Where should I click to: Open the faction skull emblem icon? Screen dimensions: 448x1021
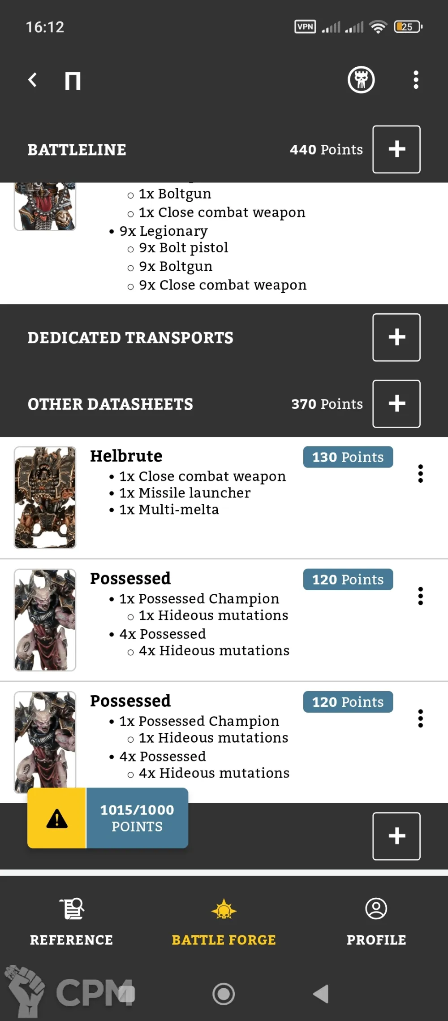coord(361,80)
